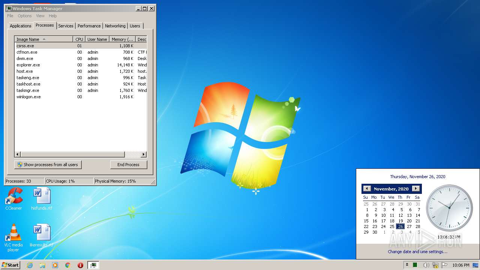Open the CCleaner desktop shortcut
The width and height of the screenshot is (480, 270).
click(x=13, y=199)
